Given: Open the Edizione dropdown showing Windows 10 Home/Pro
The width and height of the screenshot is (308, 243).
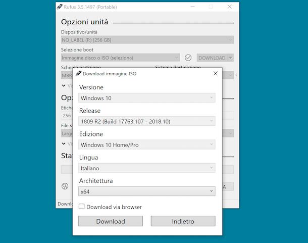Looking at the screenshot, I should point(147,144).
